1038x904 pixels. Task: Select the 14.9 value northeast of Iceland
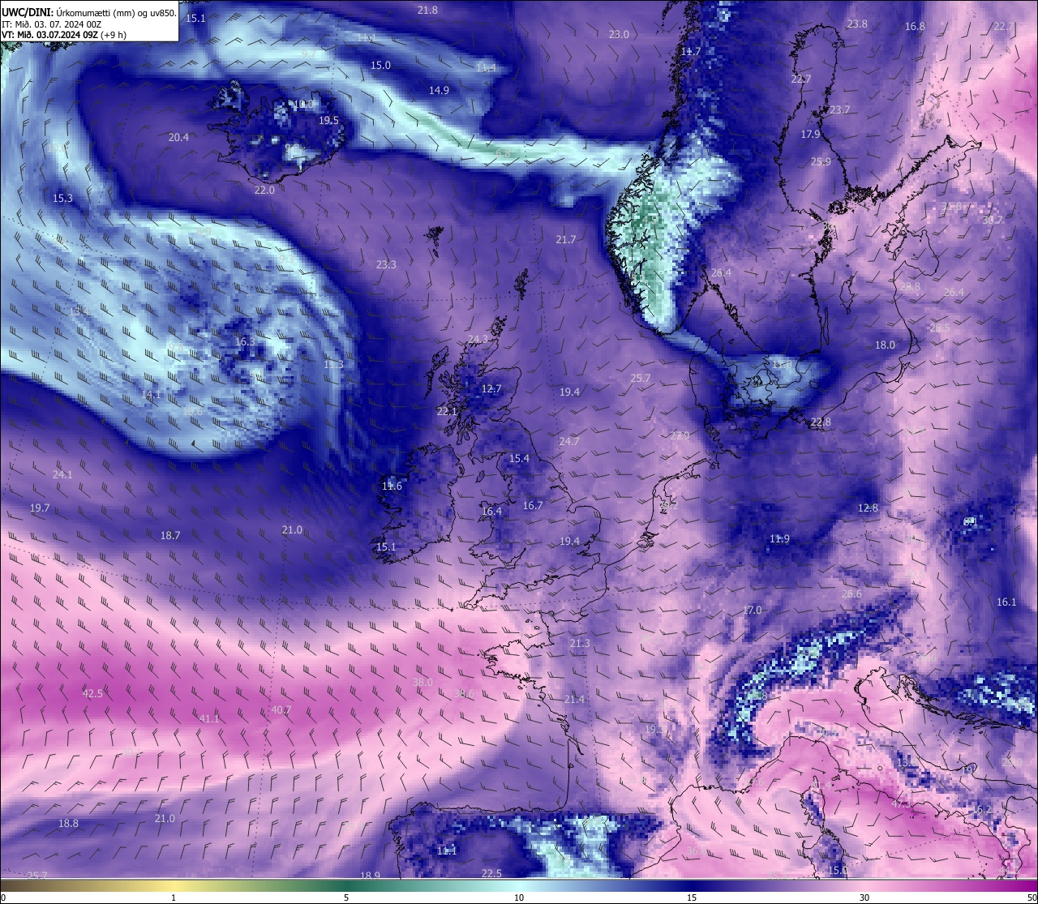click(x=439, y=90)
